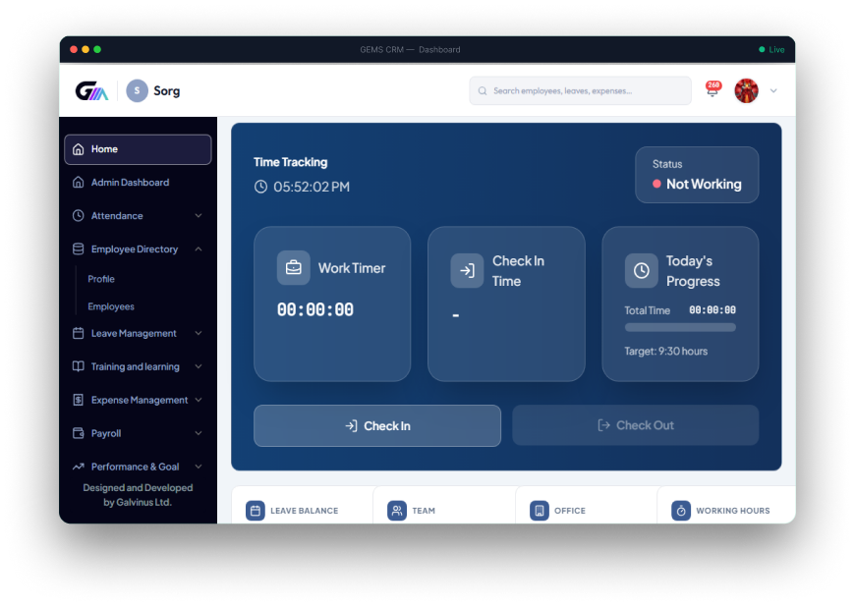
Task: Open the user avatar profile picture
Action: [x=747, y=90]
